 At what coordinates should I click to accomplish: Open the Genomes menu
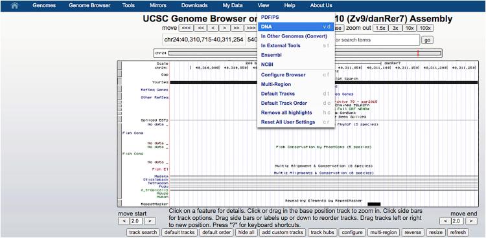click(44, 6)
